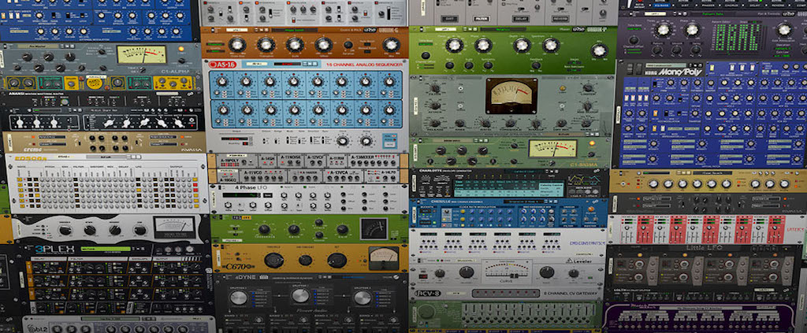Click the red AS-16 logo badge
Image resolution: width=807 pixels, height=333 pixels.
[x=221, y=65]
